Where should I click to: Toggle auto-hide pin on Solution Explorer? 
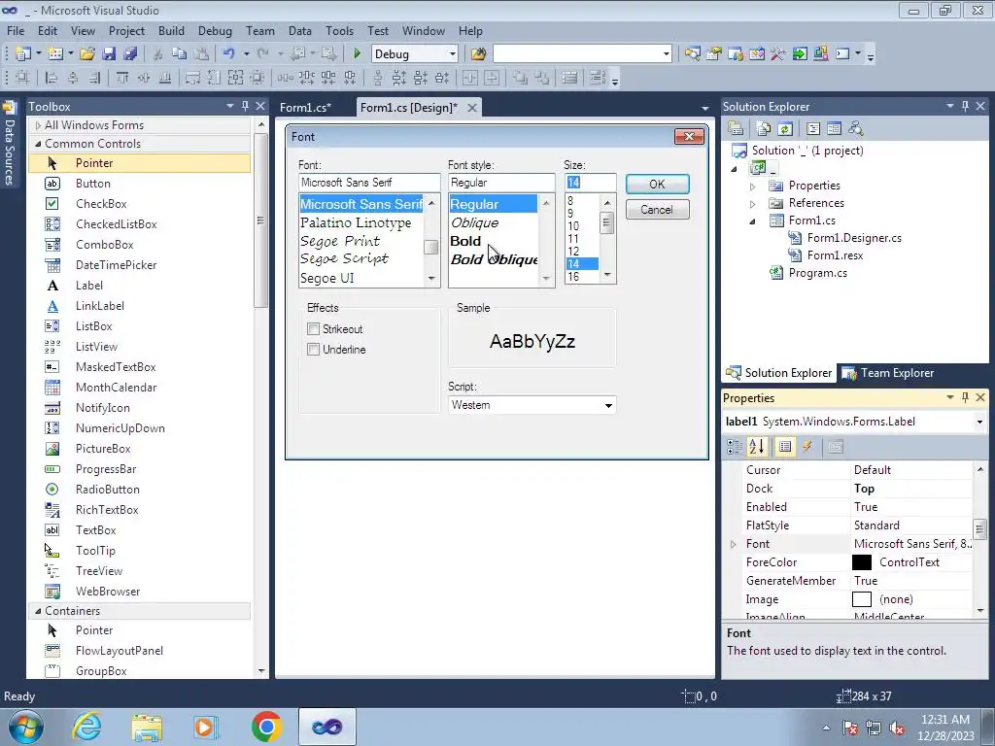965,106
